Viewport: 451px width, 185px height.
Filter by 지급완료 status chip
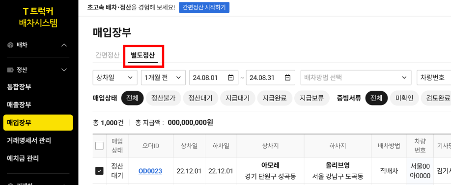pos(275,98)
